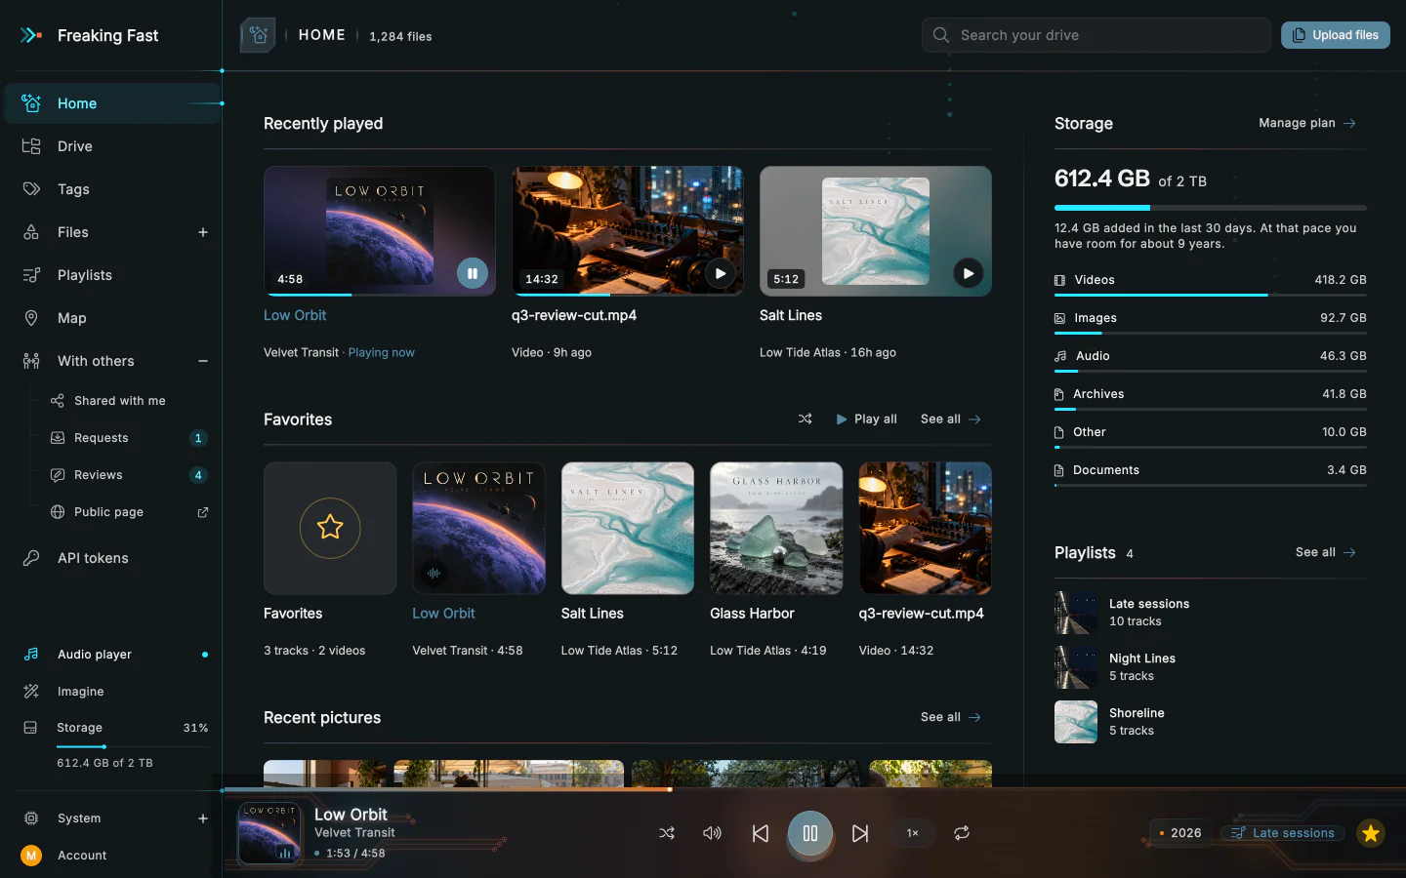Open API tokens
Viewport: 1406px width, 878px height.
click(112, 558)
